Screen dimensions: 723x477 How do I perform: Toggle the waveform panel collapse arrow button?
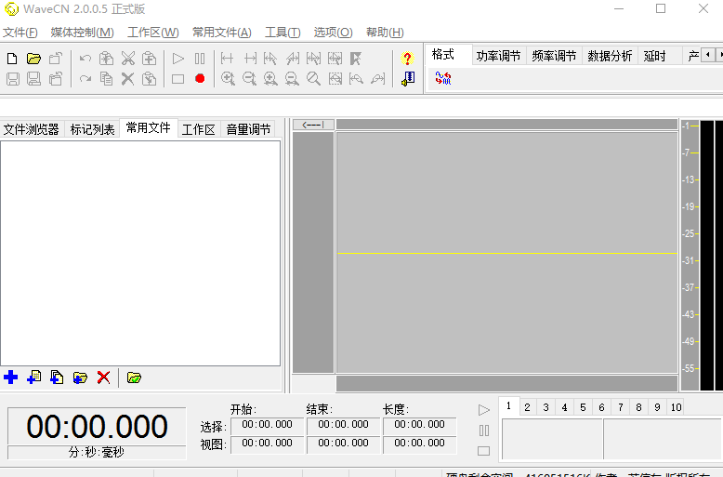[x=313, y=125]
